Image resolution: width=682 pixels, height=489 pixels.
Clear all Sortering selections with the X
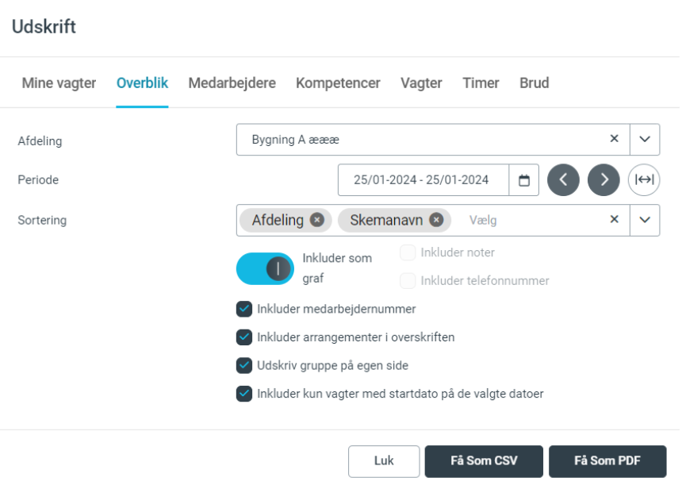[x=613, y=220]
